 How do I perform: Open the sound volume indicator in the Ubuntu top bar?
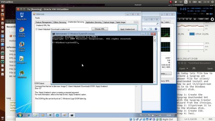[x=200, y=2]
